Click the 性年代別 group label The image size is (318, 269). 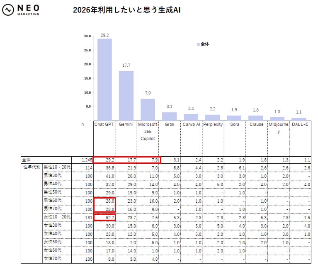tap(32, 167)
